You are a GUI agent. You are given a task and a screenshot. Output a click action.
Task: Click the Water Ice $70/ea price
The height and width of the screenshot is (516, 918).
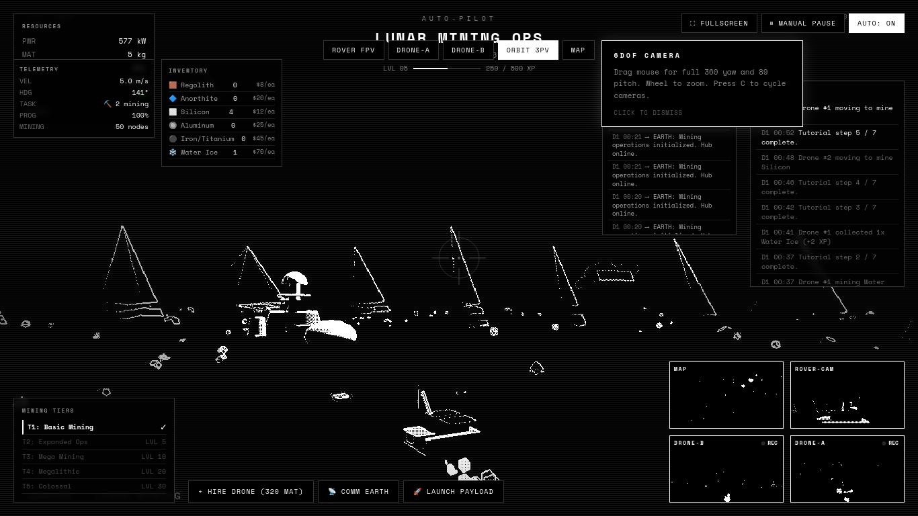pos(263,153)
